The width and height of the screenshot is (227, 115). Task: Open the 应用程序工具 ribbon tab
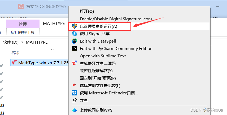click(x=23, y=32)
